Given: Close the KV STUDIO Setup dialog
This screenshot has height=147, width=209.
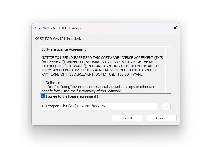Looking at the screenshot, I should coord(175,28).
